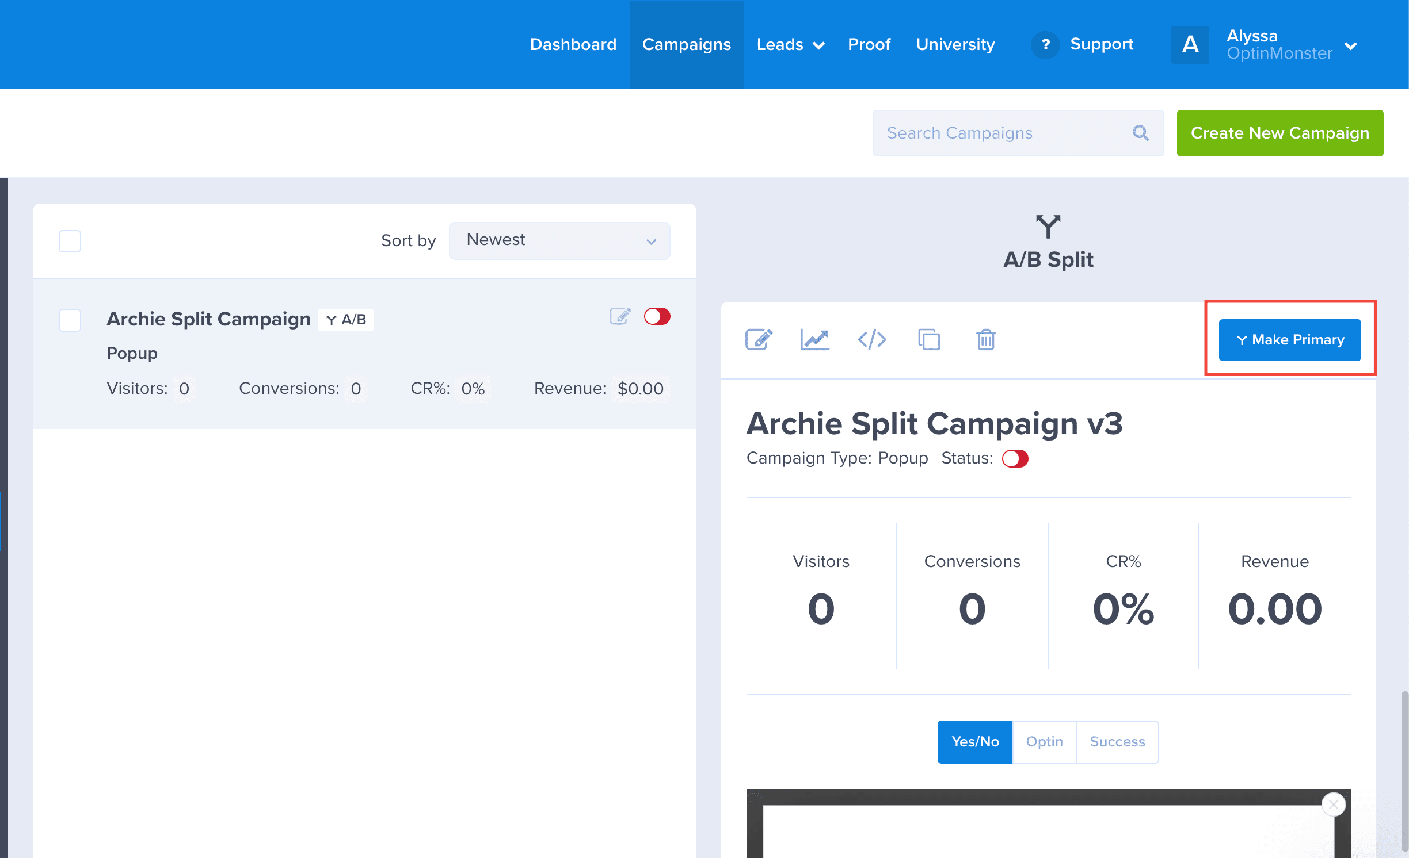Click the trash delete icon
Viewport: 1409px width, 858px height.
pyautogui.click(x=985, y=339)
